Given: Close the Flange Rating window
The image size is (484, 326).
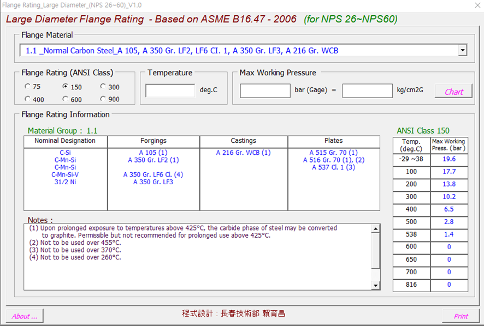Looking at the screenshot, I should click(x=477, y=5).
